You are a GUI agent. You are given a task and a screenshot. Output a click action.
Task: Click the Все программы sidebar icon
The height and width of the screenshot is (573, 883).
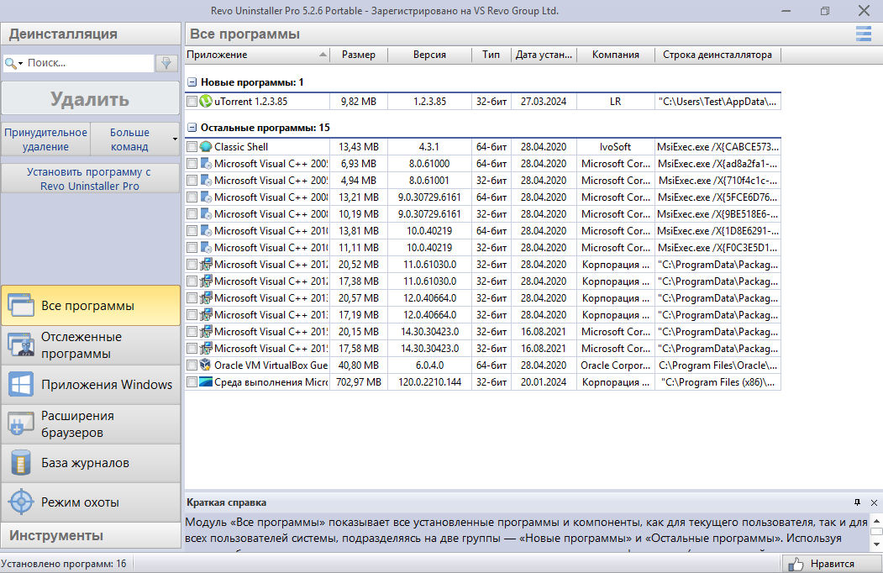tap(21, 305)
